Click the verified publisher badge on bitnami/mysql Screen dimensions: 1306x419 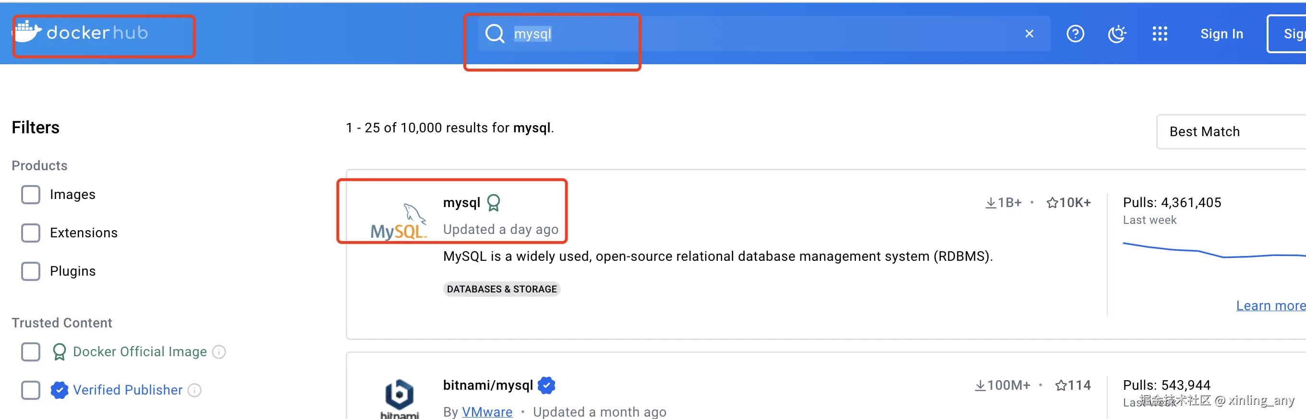pyautogui.click(x=546, y=385)
